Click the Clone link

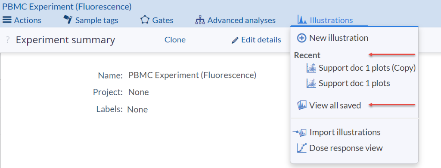tap(175, 40)
